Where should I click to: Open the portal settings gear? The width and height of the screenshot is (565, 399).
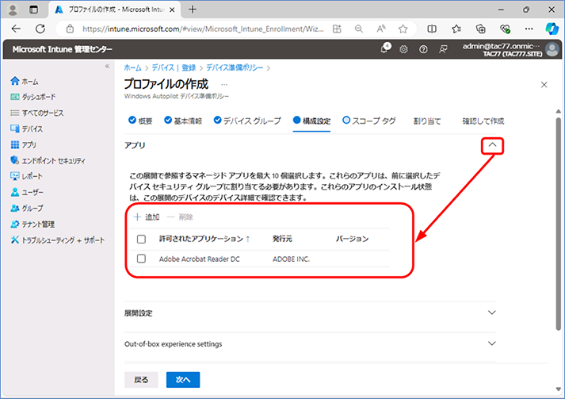[403, 49]
